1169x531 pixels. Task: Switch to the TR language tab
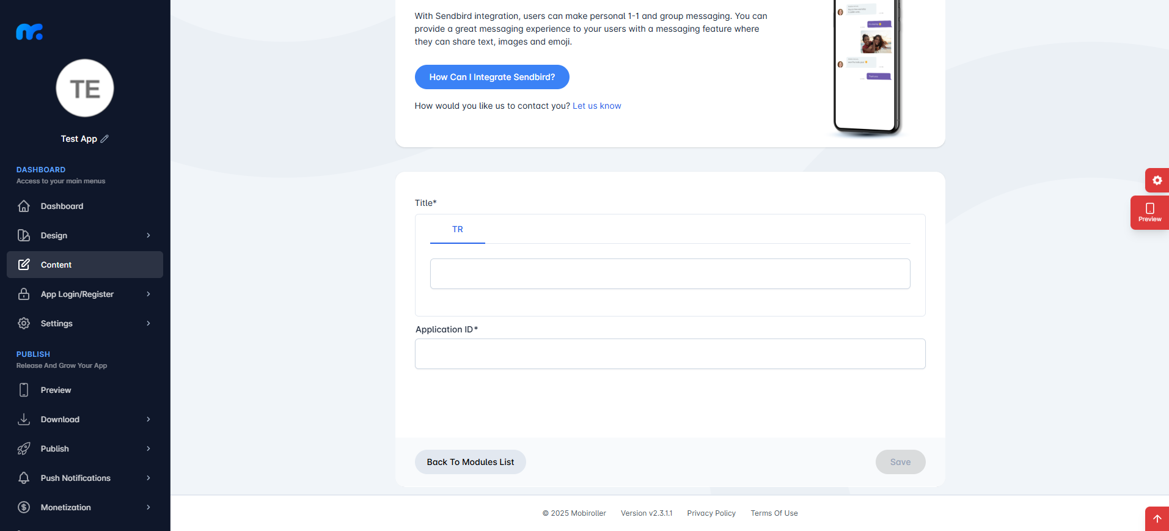[x=458, y=230]
